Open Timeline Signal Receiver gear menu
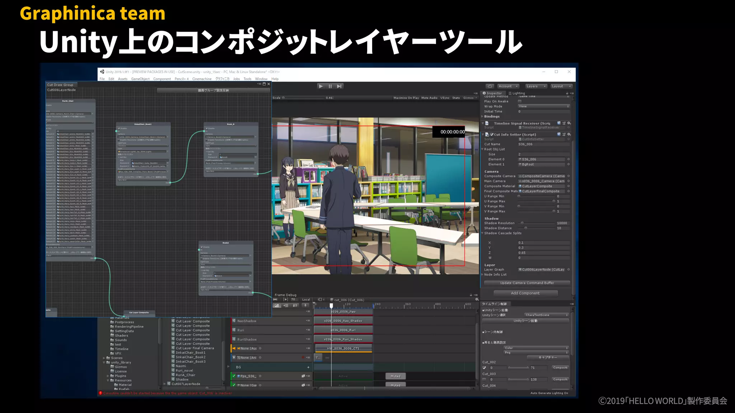This screenshot has width=735, height=413. [x=569, y=123]
